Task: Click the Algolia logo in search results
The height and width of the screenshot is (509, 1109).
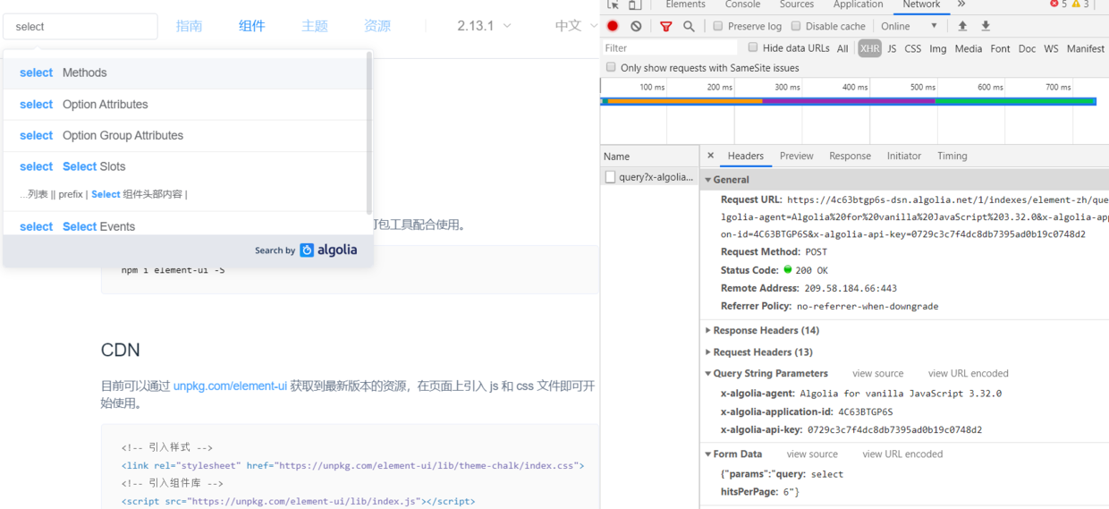Action: [328, 250]
